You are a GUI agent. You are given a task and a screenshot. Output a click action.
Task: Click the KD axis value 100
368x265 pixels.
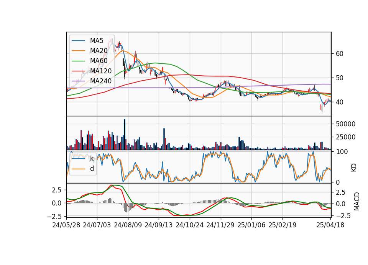pyautogui.click(x=342, y=152)
